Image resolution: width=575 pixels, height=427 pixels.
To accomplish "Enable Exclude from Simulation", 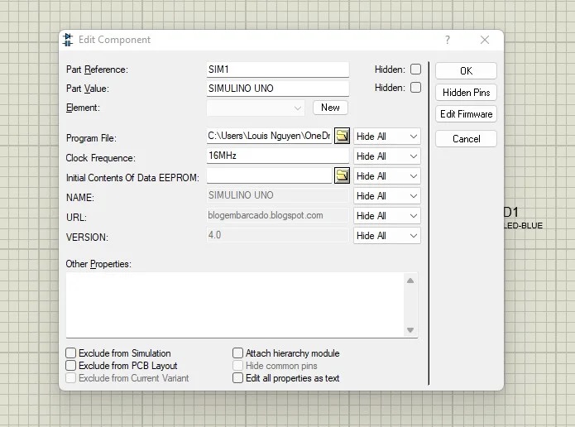I will pos(71,353).
